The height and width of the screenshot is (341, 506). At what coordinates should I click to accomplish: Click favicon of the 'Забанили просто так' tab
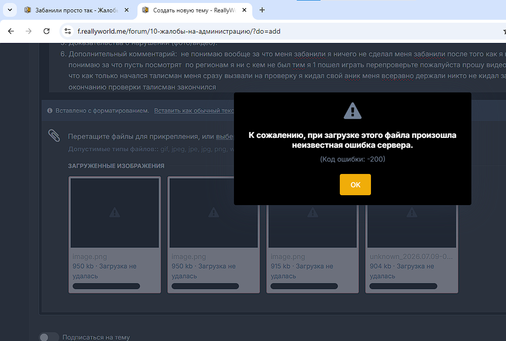click(28, 10)
